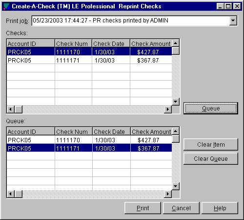Image resolution: width=244 pixels, height=220 pixels.
Task: Click Checks list scroll up arrow
Action: (x=175, y=43)
